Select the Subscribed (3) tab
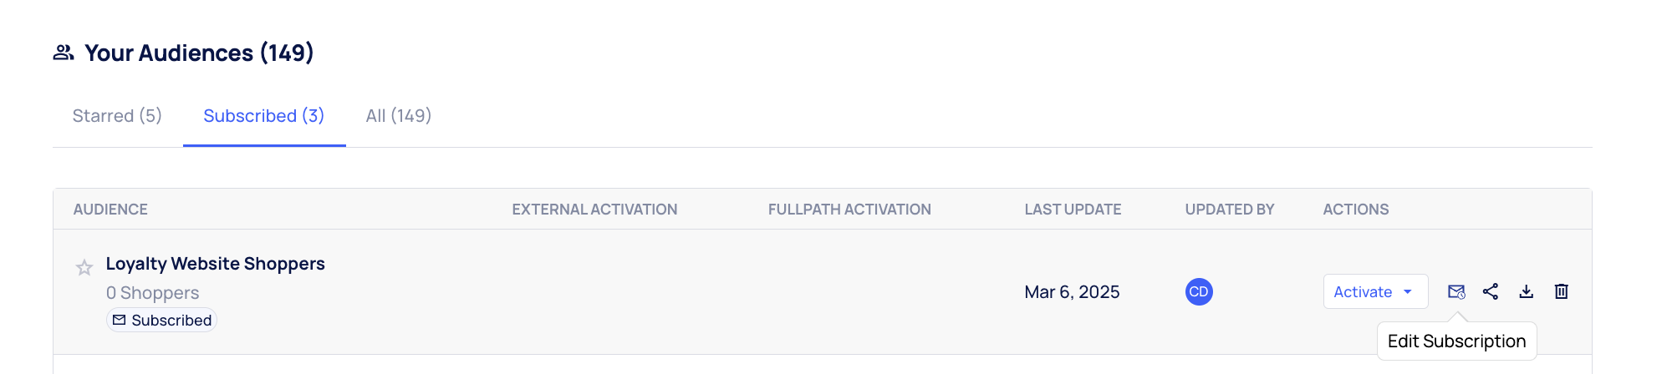Screen dimensions: 1667x374 [x=263, y=116]
